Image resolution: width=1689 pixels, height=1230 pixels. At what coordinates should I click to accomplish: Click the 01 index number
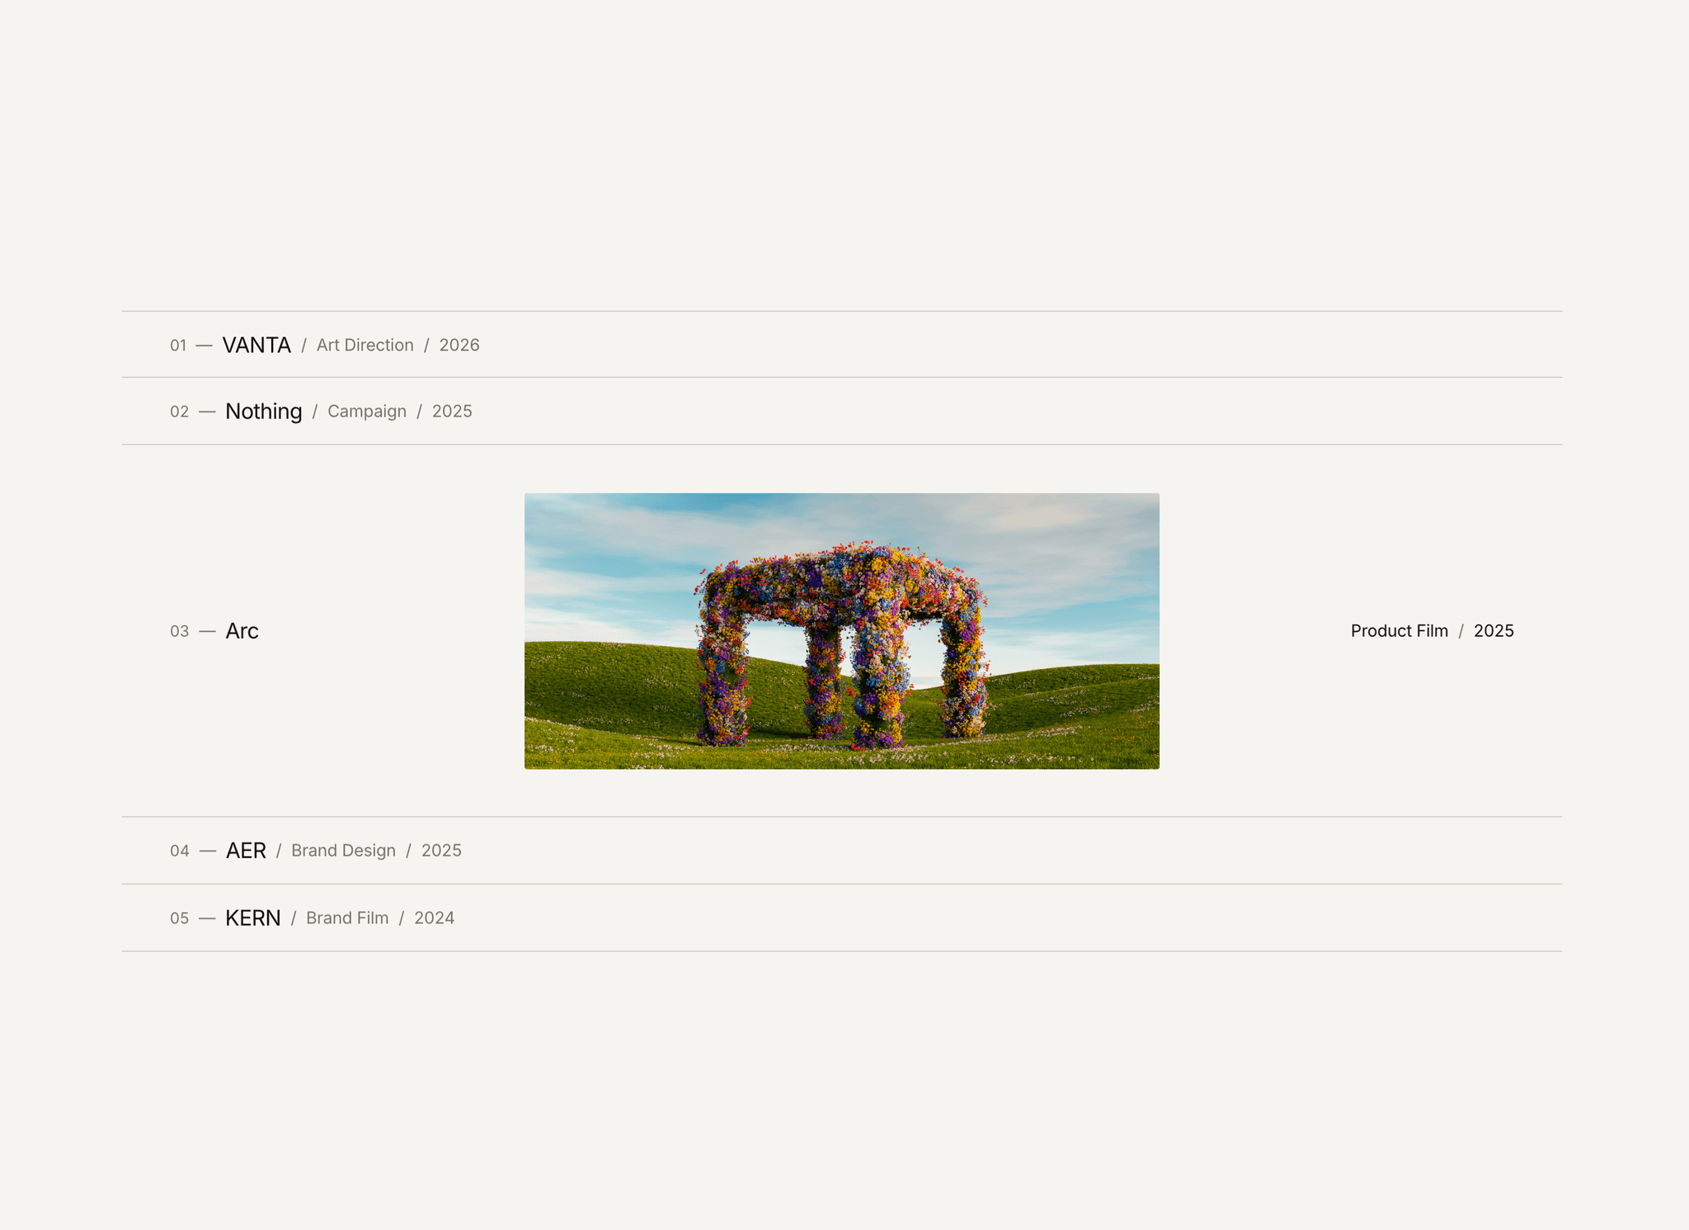point(178,346)
